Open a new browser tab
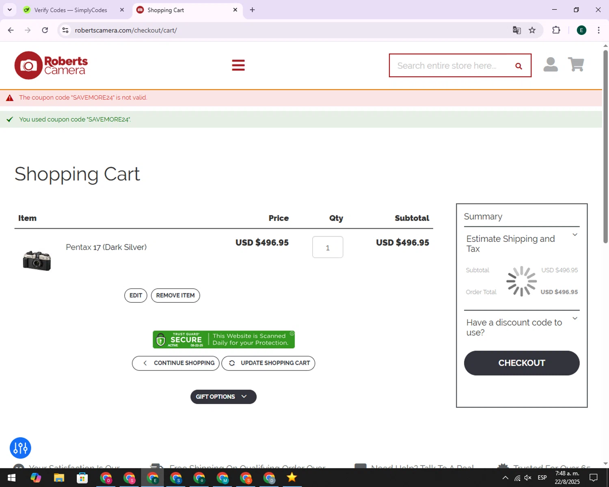This screenshot has height=487, width=609. point(252,10)
